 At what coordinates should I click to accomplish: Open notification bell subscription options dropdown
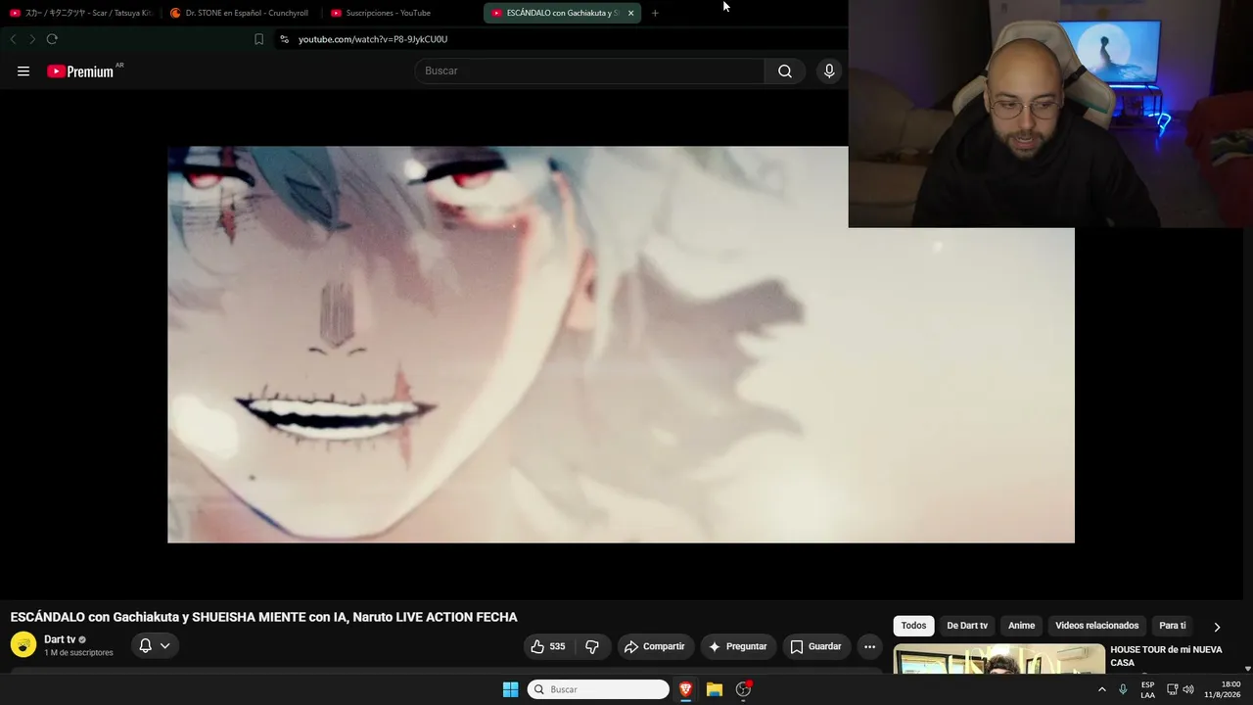155,646
